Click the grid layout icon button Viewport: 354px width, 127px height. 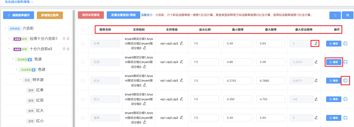[x=347, y=15]
